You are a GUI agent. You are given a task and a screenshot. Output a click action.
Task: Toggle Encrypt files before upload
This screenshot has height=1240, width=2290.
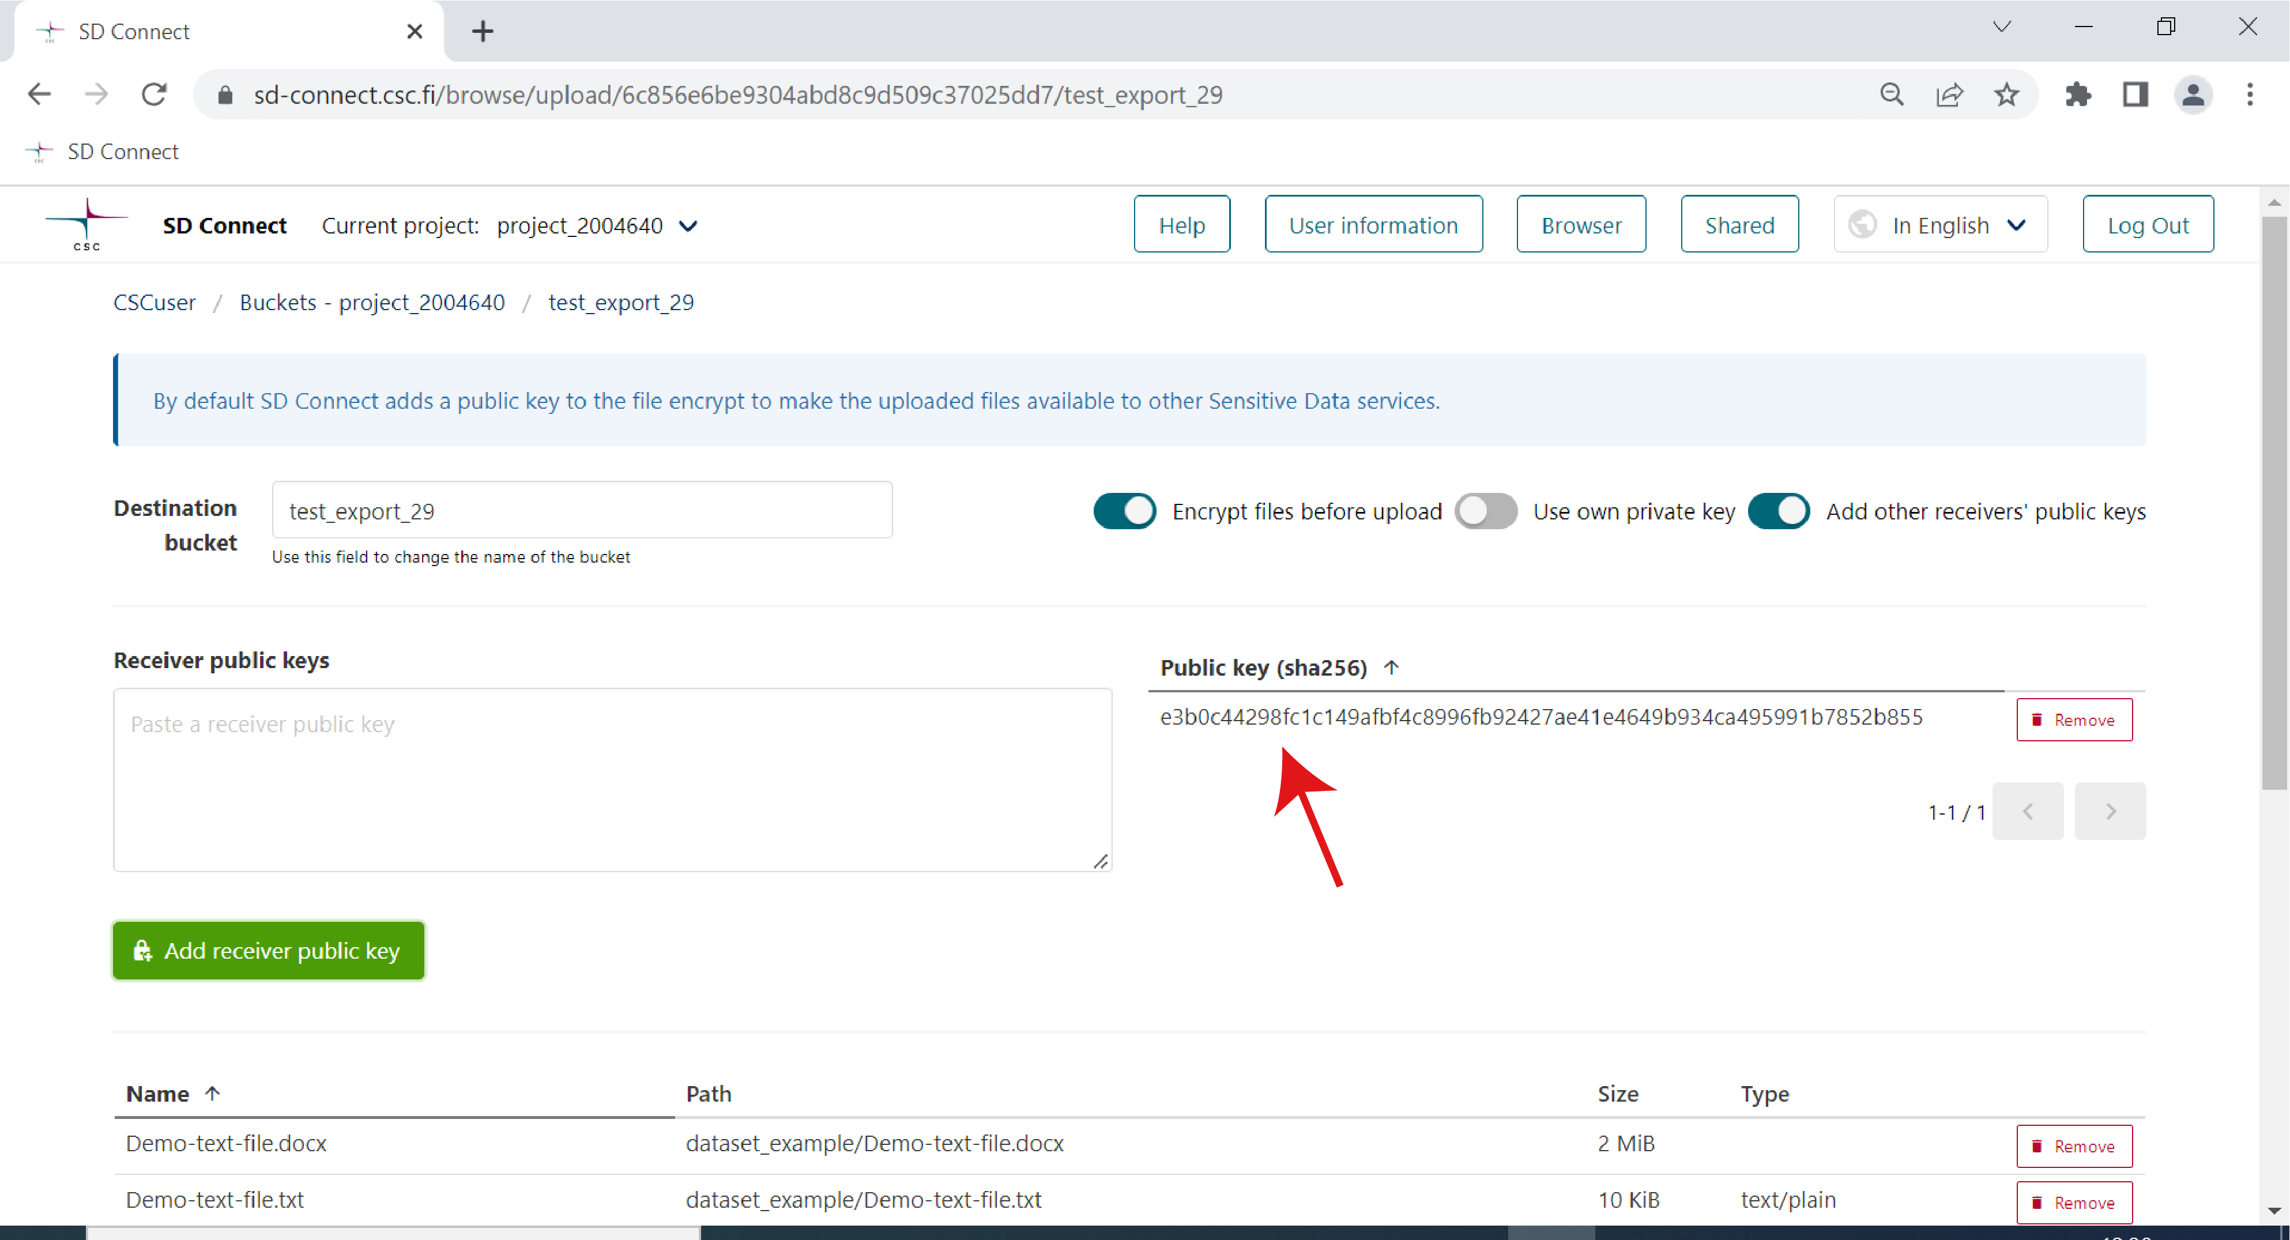coord(1125,511)
